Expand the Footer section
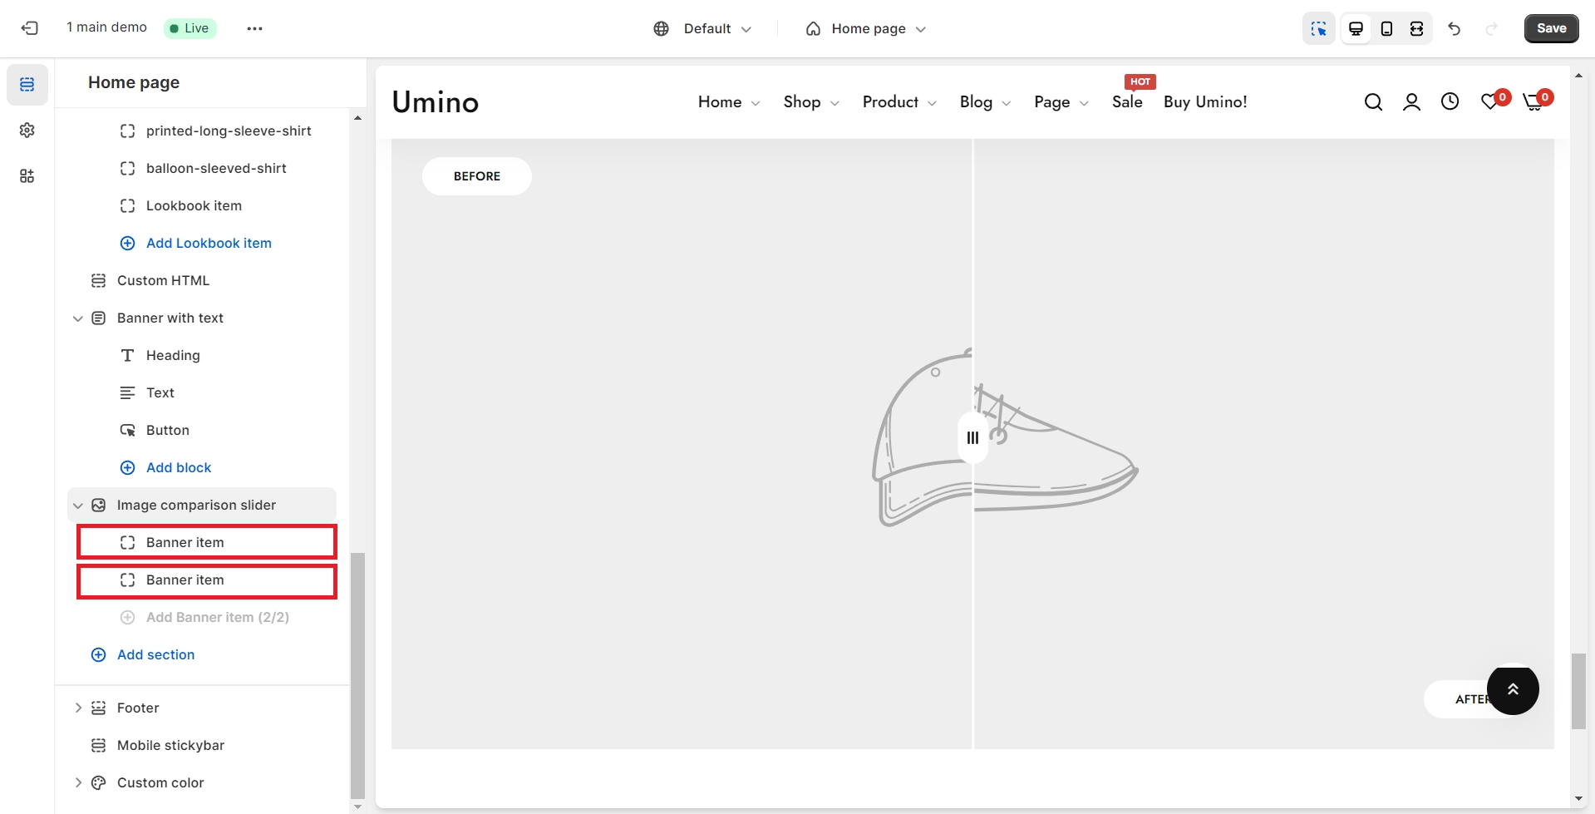This screenshot has width=1595, height=814. (x=78, y=708)
